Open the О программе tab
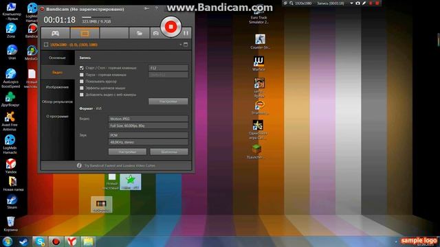This screenshot has width=440, height=247. (x=57, y=116)
